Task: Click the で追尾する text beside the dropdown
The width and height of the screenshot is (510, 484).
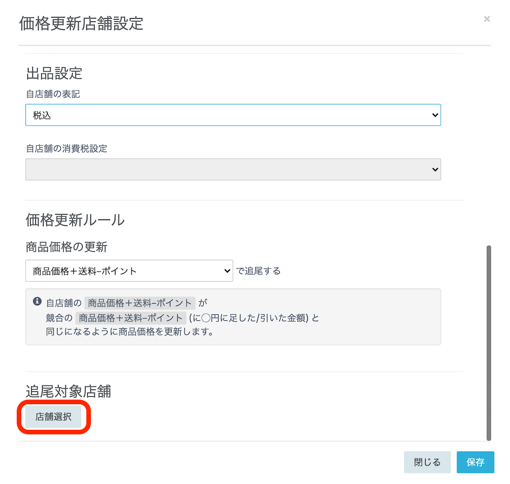Action: [258, 271]
